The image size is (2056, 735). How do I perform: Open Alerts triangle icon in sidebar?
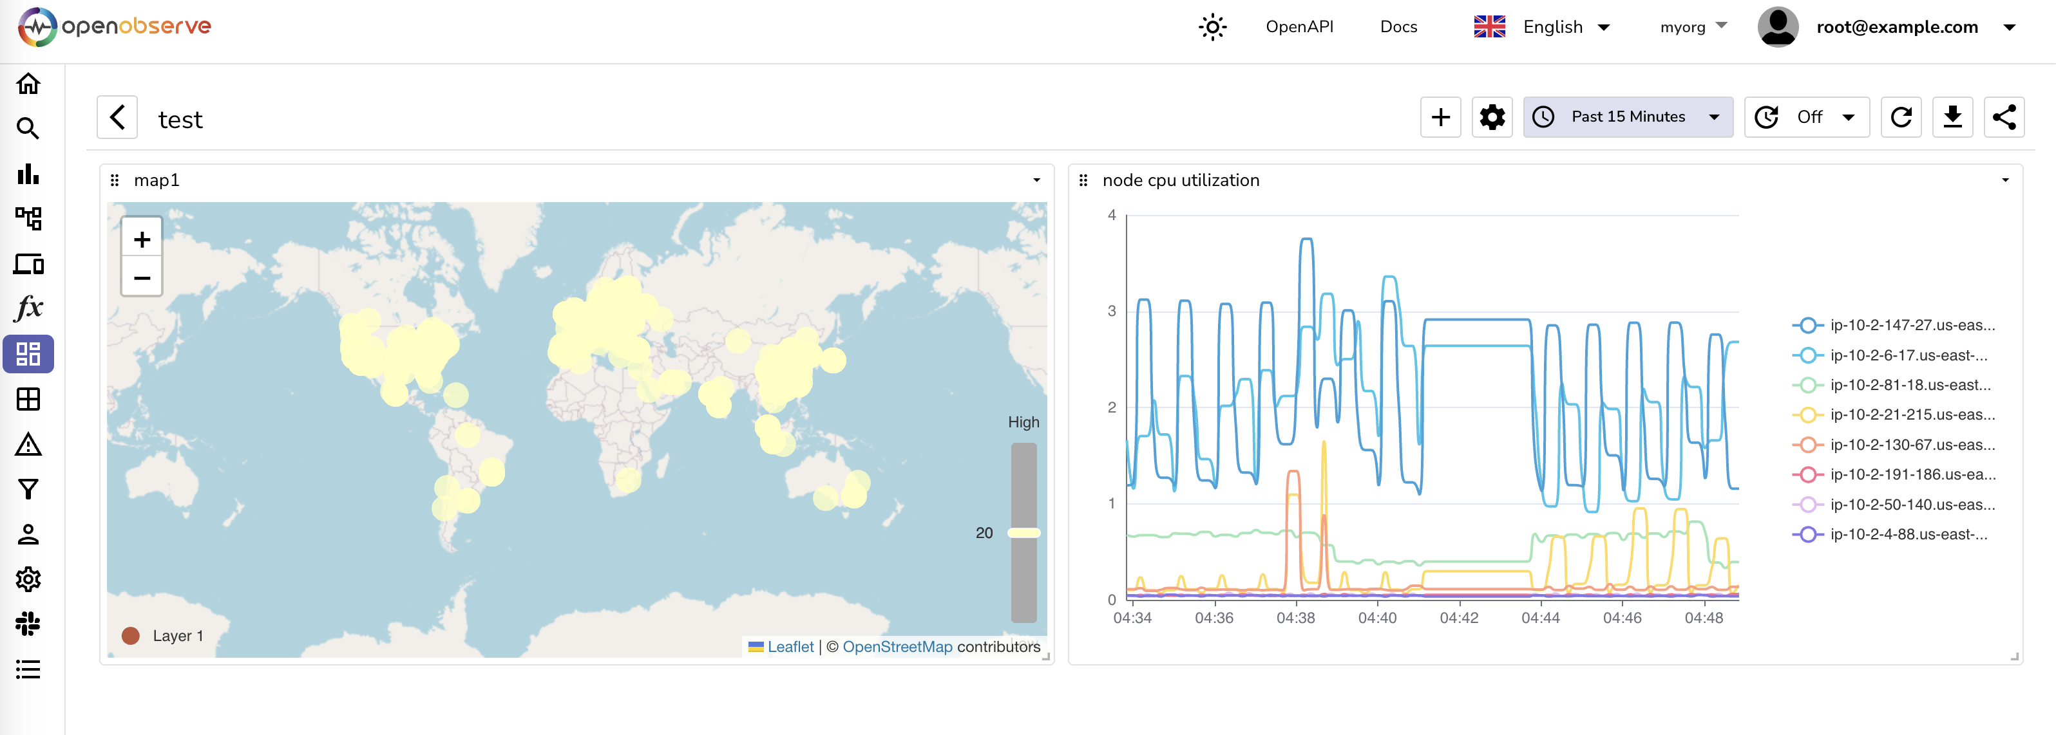[x=29, y=444]
